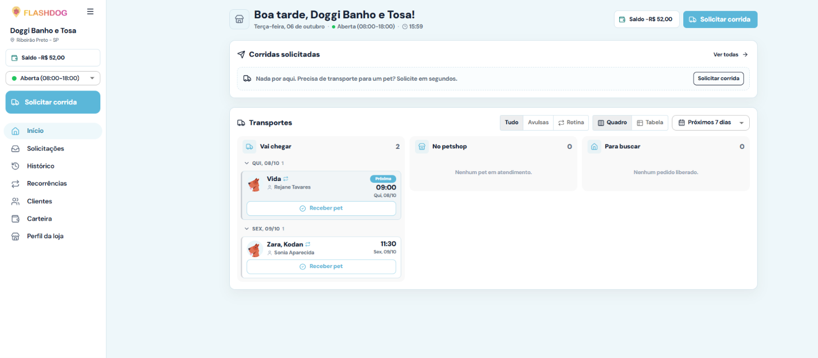Open Perfil da loja in the sidebar
Screen dimensions: 818x358
tap(53, 236)
